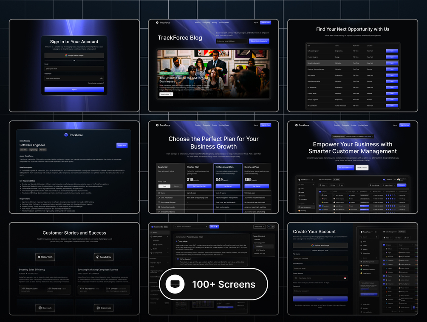This screenshot has height=322, width=427.
Task: Click Unlock More Feature progress bar
Action: [x=369, y=289]
